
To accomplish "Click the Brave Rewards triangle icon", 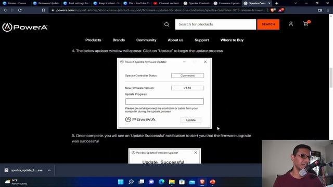I will coord(281,10).
